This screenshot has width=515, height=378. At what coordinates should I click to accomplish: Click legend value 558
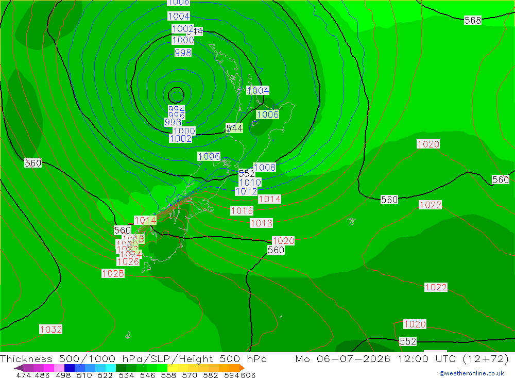pos(168,375)
